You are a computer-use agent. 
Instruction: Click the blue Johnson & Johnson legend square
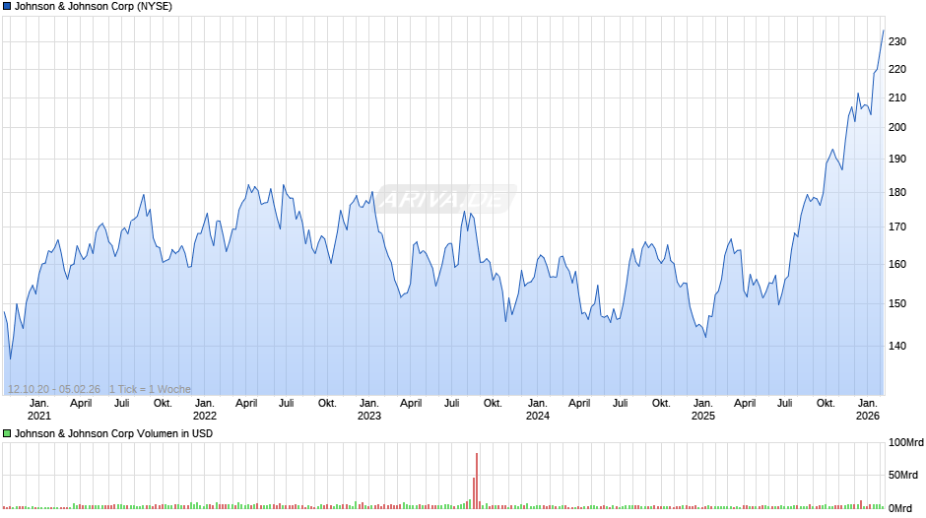point(7,7)
